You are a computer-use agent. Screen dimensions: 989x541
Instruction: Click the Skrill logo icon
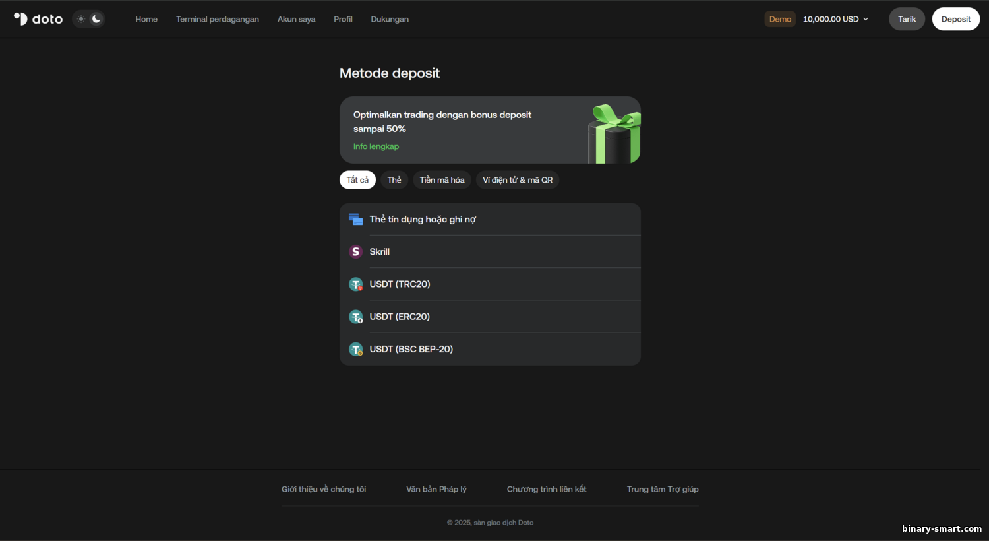pyautogui.click(x=356, y=251)
